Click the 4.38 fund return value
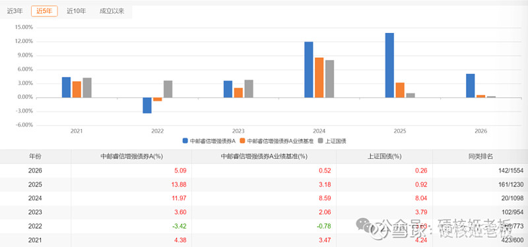The image size is (528, 247). click(x=180, y=240)
